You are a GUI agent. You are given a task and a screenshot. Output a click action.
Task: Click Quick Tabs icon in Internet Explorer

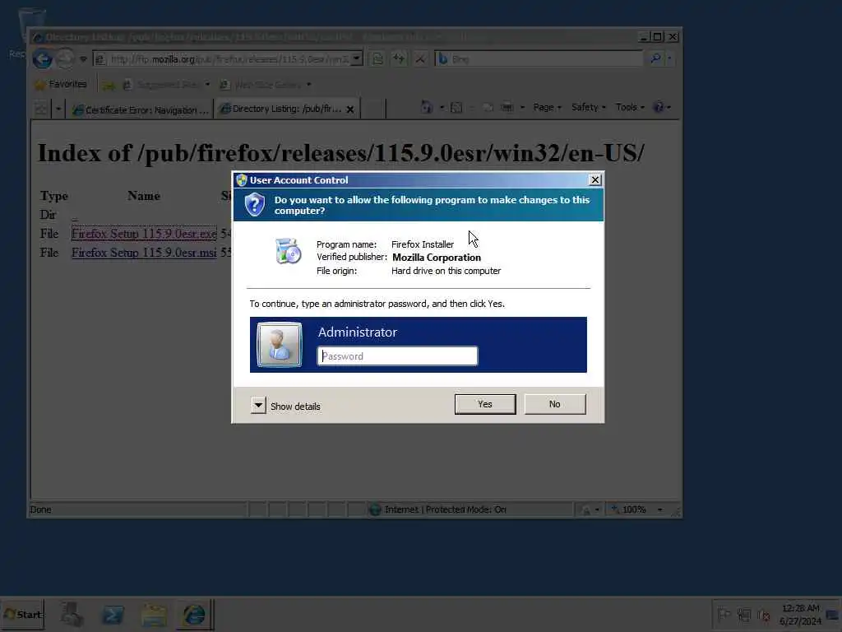point(41,109)
